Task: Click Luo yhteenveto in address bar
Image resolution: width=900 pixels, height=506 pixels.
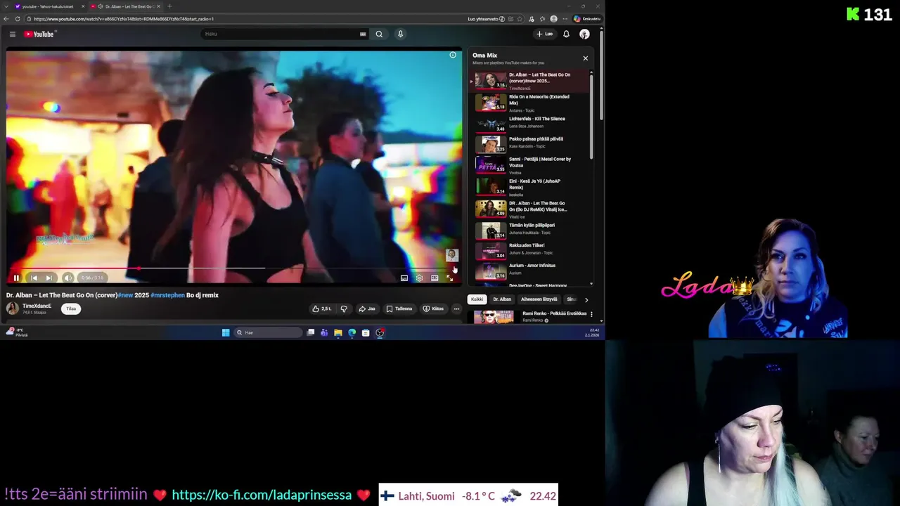Action: click(x=486, y=19)
